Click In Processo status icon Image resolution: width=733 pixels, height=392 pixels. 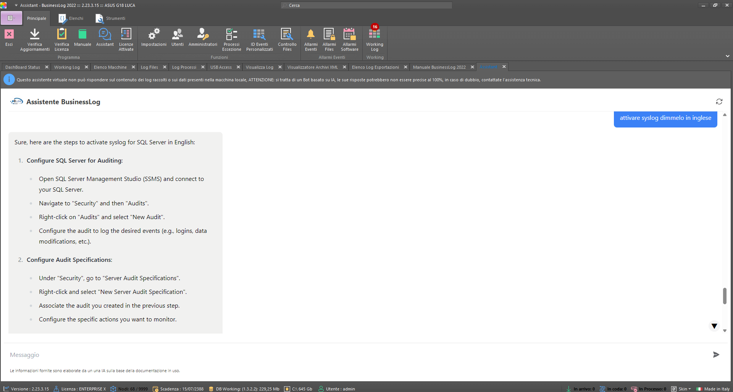click(x=634, y=389)
